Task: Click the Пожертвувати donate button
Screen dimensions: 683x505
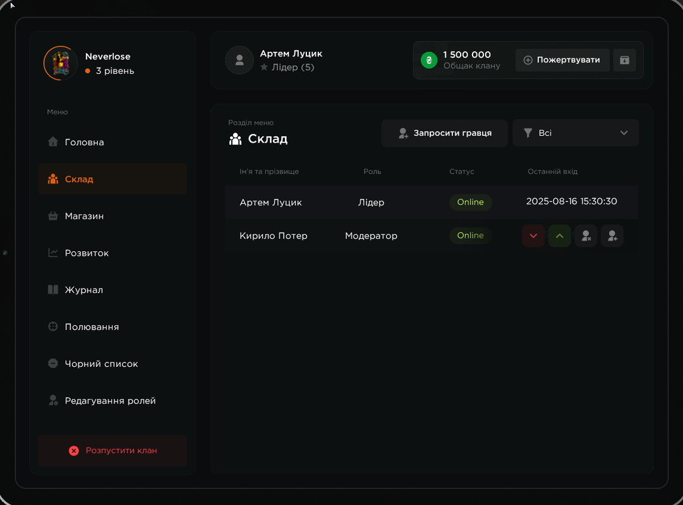Action: (x=562, y=60)
